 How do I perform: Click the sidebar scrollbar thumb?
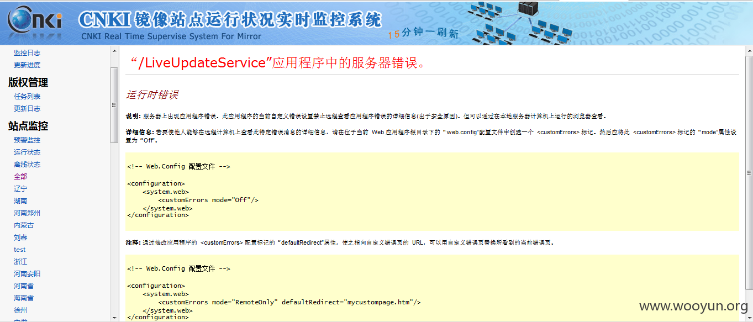click(114, 105)
